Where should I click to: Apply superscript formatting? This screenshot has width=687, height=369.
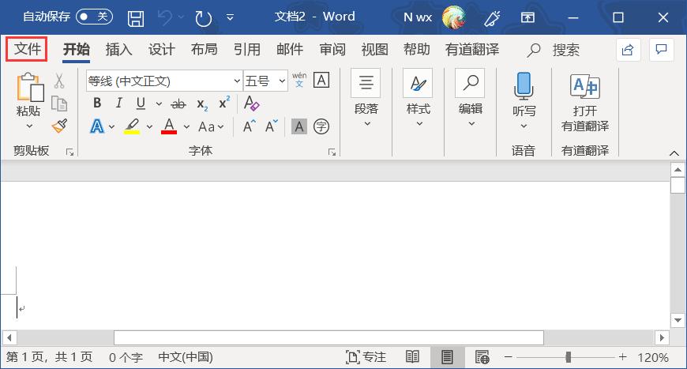[224, 103]
